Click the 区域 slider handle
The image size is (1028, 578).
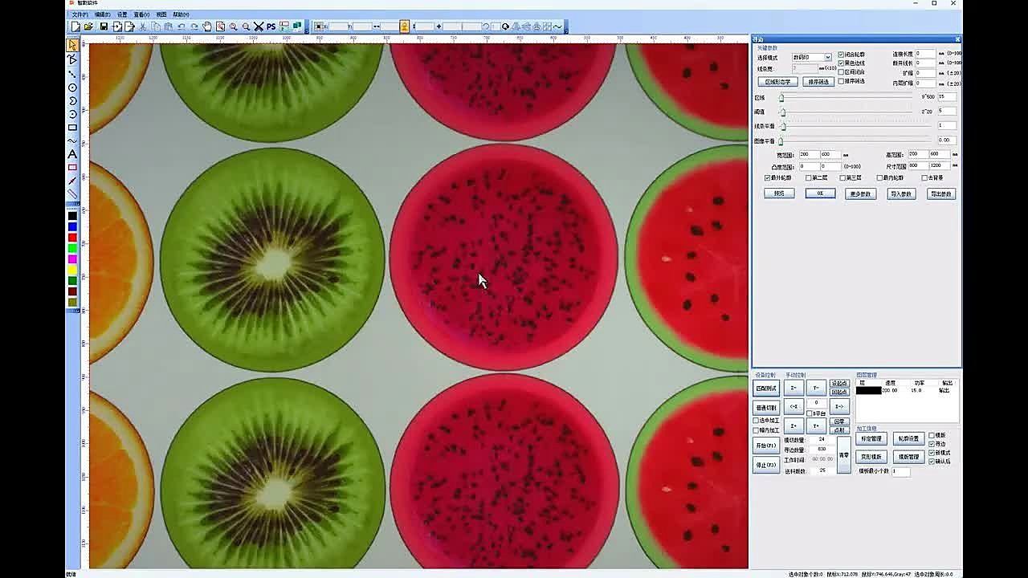[781, 97]
